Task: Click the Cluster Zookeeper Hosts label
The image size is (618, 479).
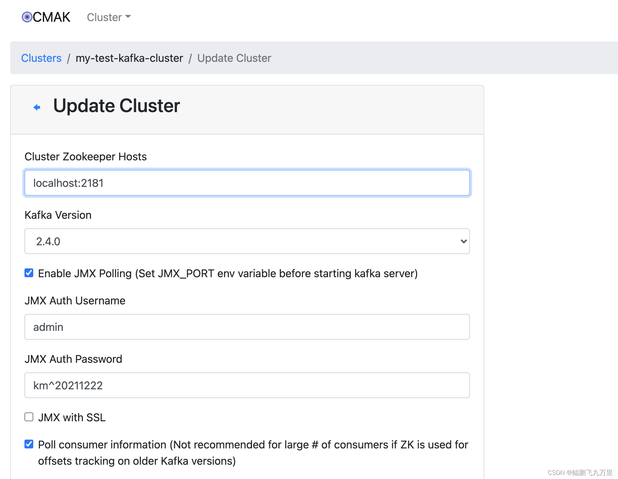Action: [86, 157]
